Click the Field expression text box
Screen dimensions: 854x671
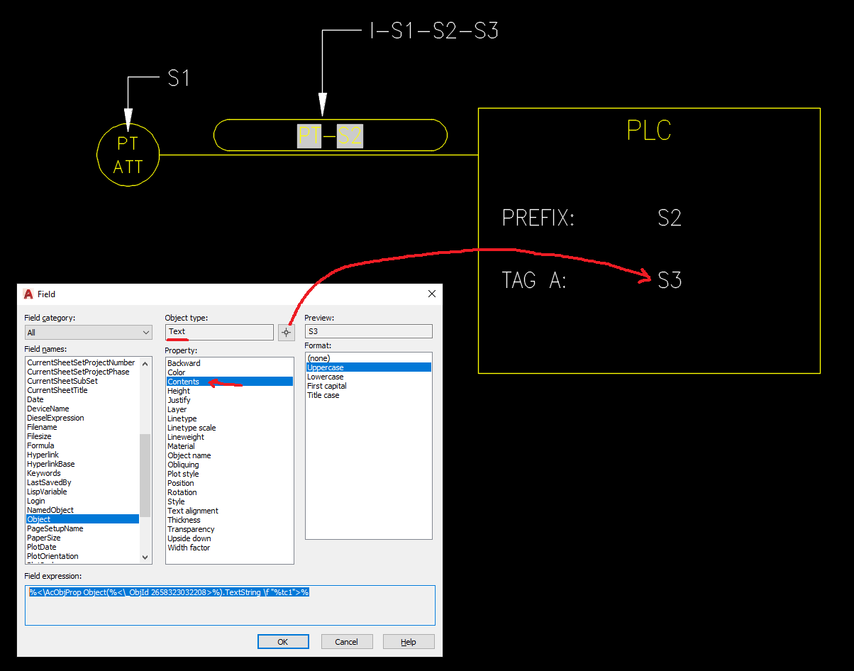[x=230, y=605]
